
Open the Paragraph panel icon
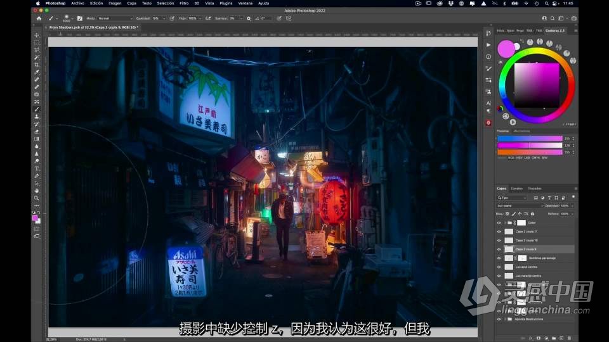tap(488, 111)
